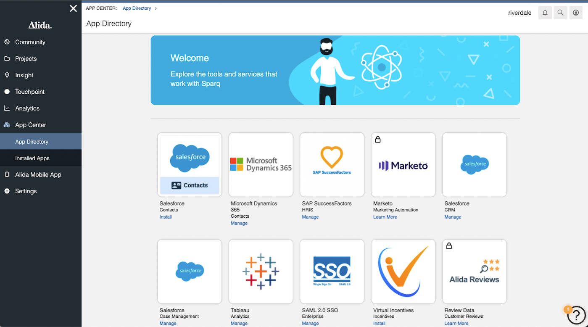588x327 pixels.
Task: Click the lock icon on Alida Reviews tile
Action: (x=449, y=246)
